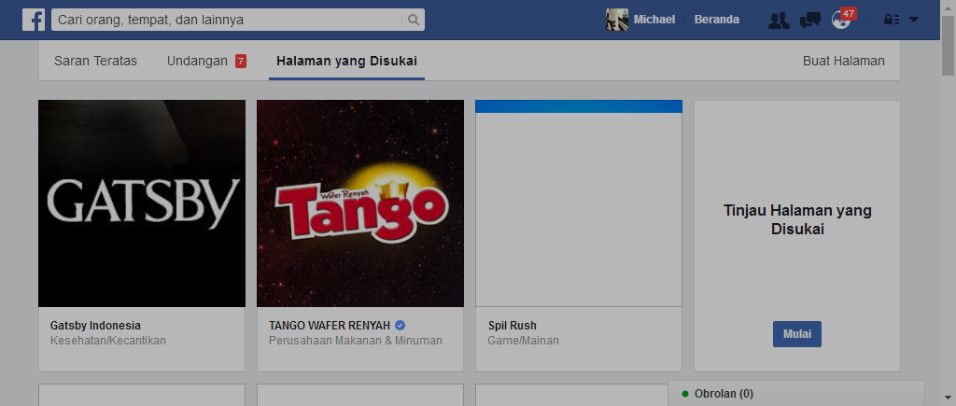Open the messages icon
956x406 pixels.
coord(809,21)
